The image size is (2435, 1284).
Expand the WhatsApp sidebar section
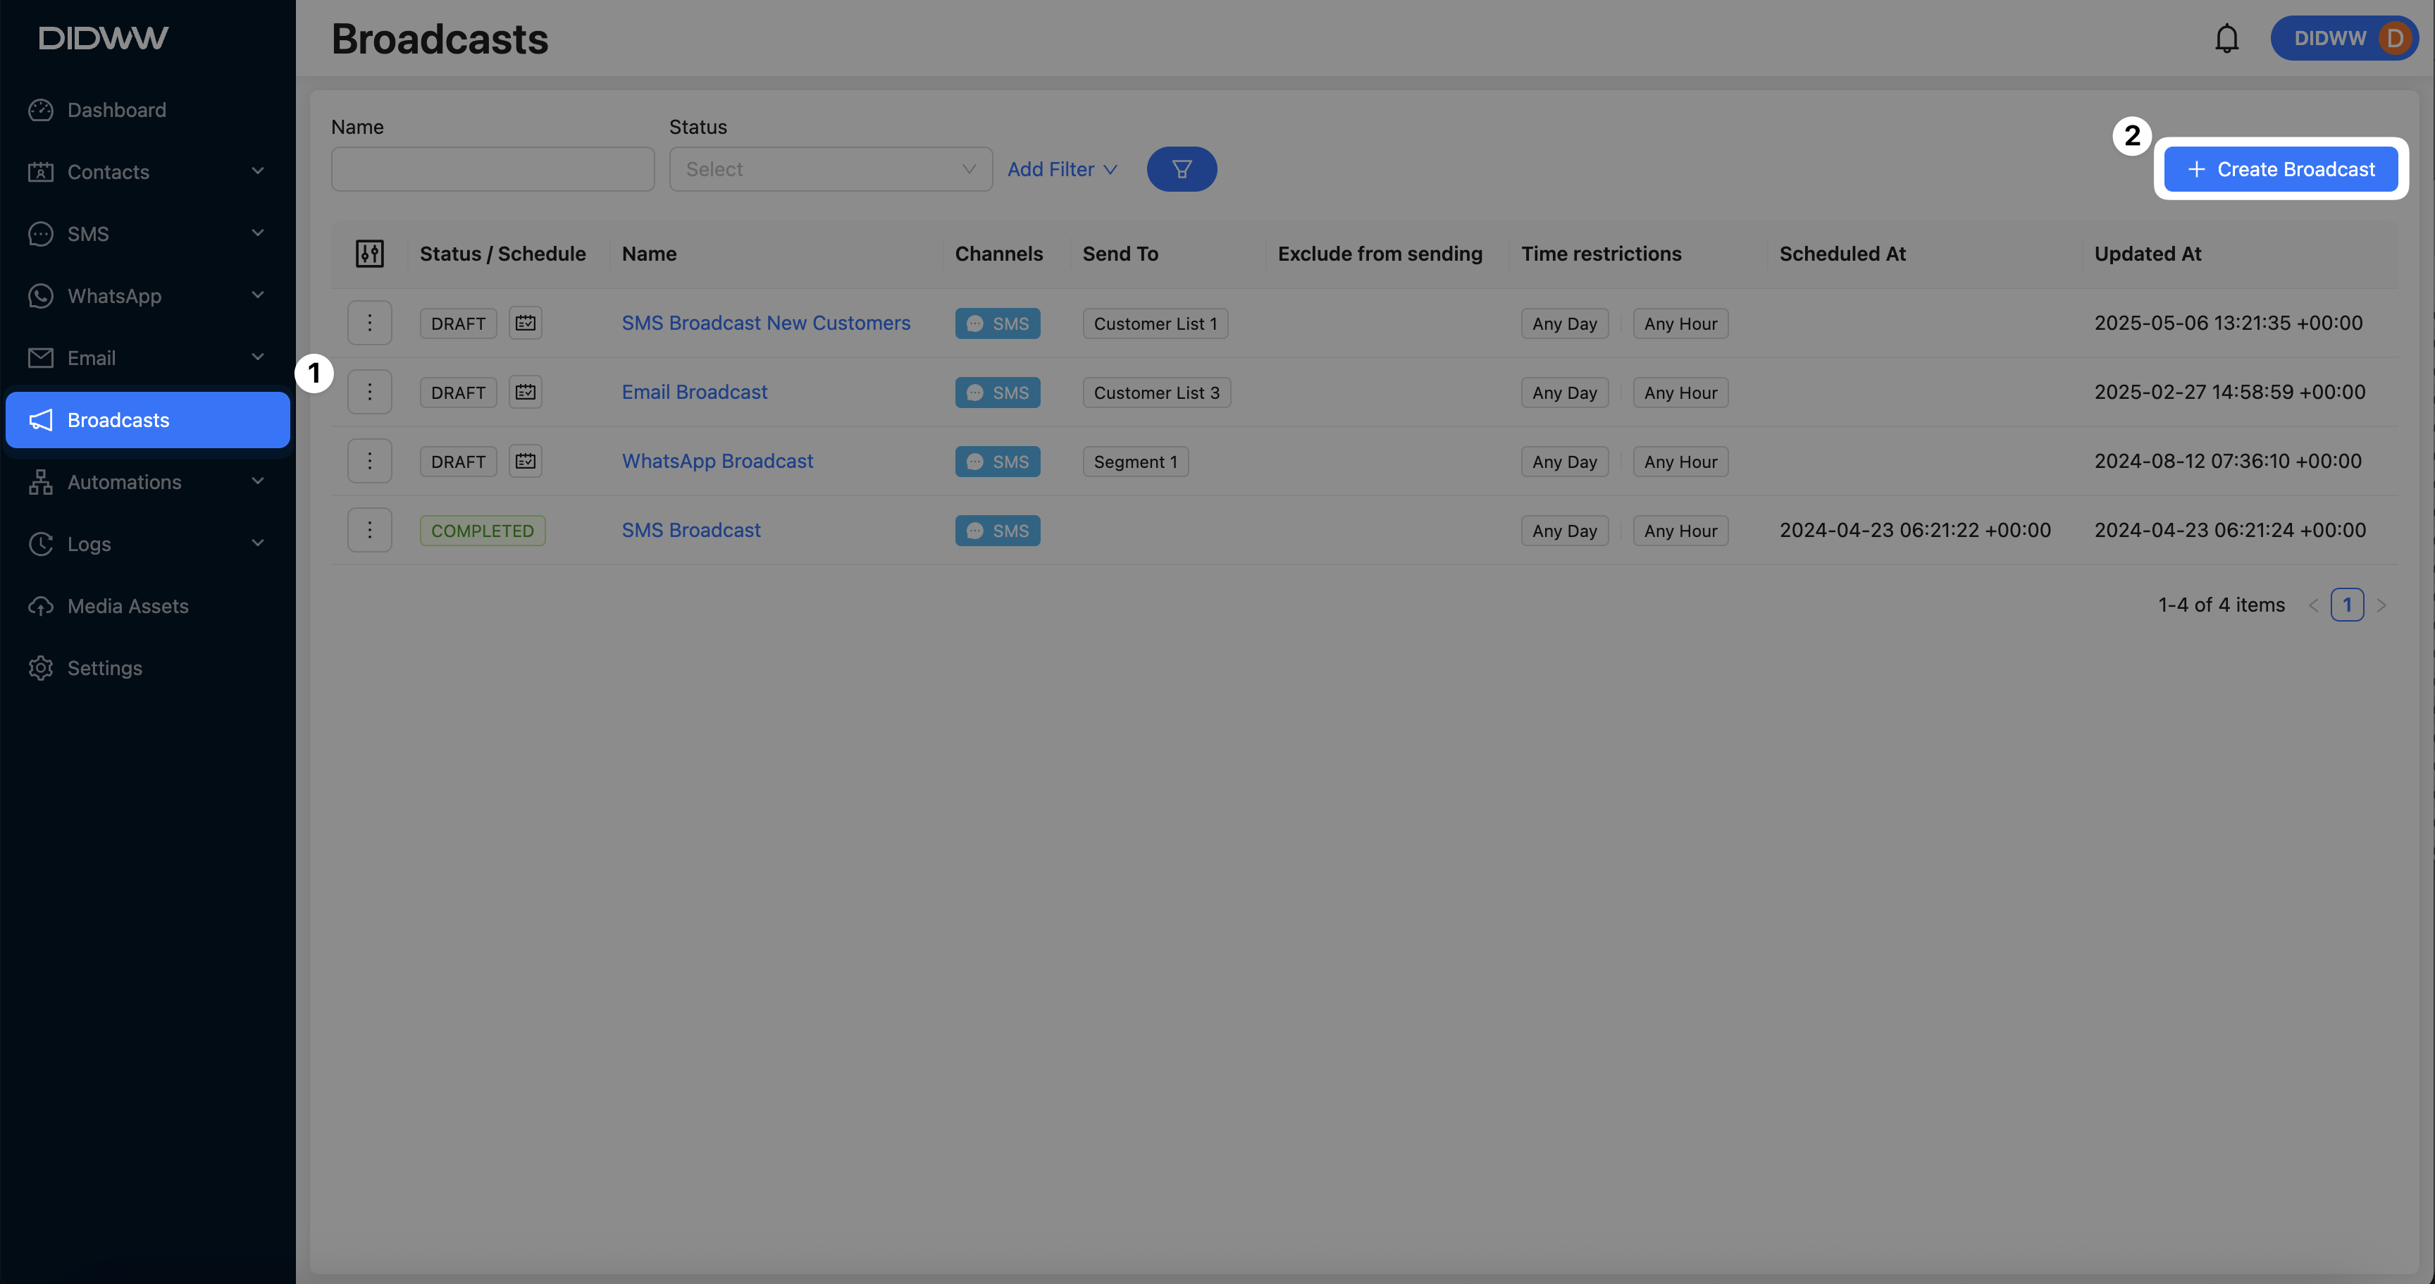pos(147,296)
